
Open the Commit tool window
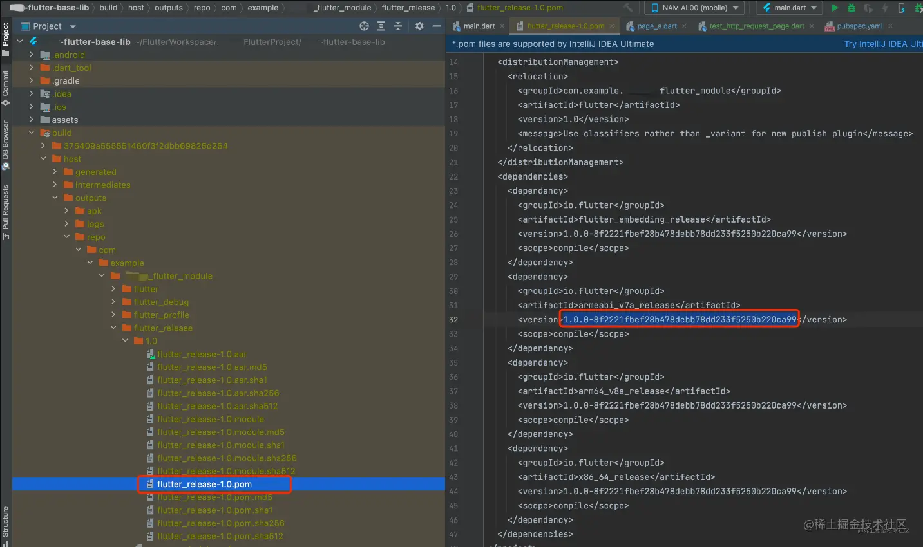coord(6,88)
